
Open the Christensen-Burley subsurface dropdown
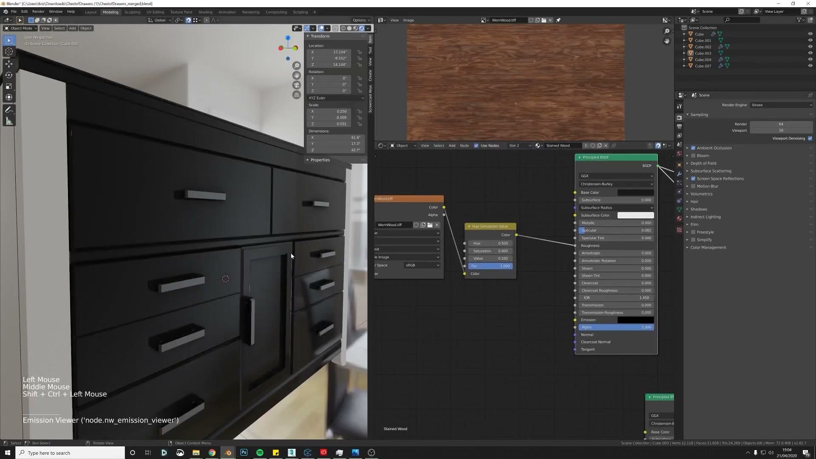(x=616, y=184)
